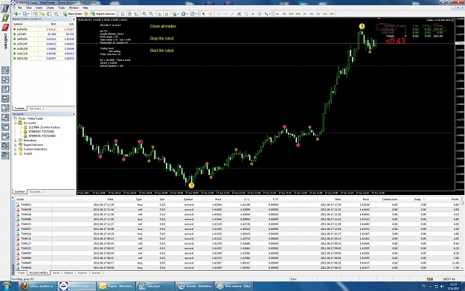Toggle the Expert Advisors button
The height and width of the screenshot is (291, 465).
click(103, 13)
